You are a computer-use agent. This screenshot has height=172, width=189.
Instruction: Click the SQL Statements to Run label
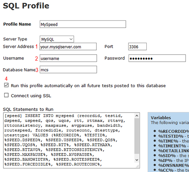(28, 109)
